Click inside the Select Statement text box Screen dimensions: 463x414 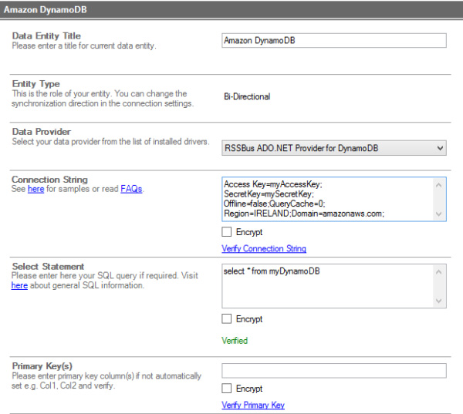click(x=327, y=285)
